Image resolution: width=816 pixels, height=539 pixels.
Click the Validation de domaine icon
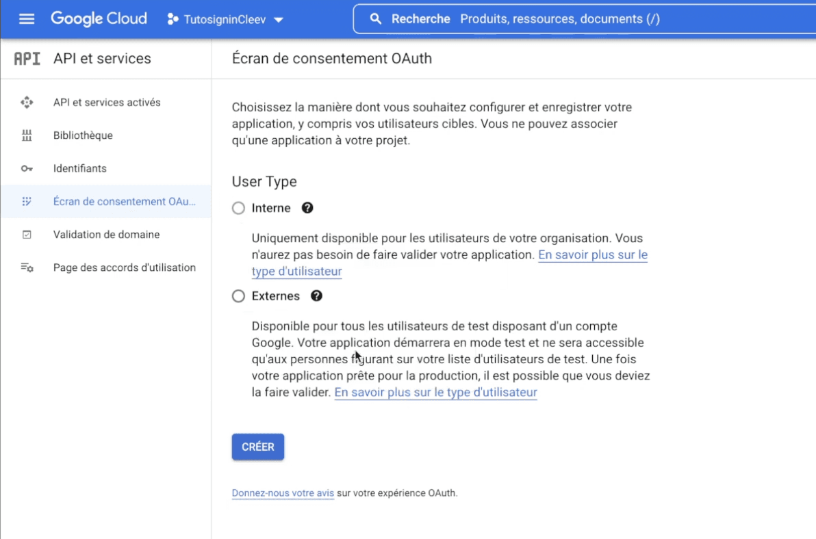[x=27, y=234]
